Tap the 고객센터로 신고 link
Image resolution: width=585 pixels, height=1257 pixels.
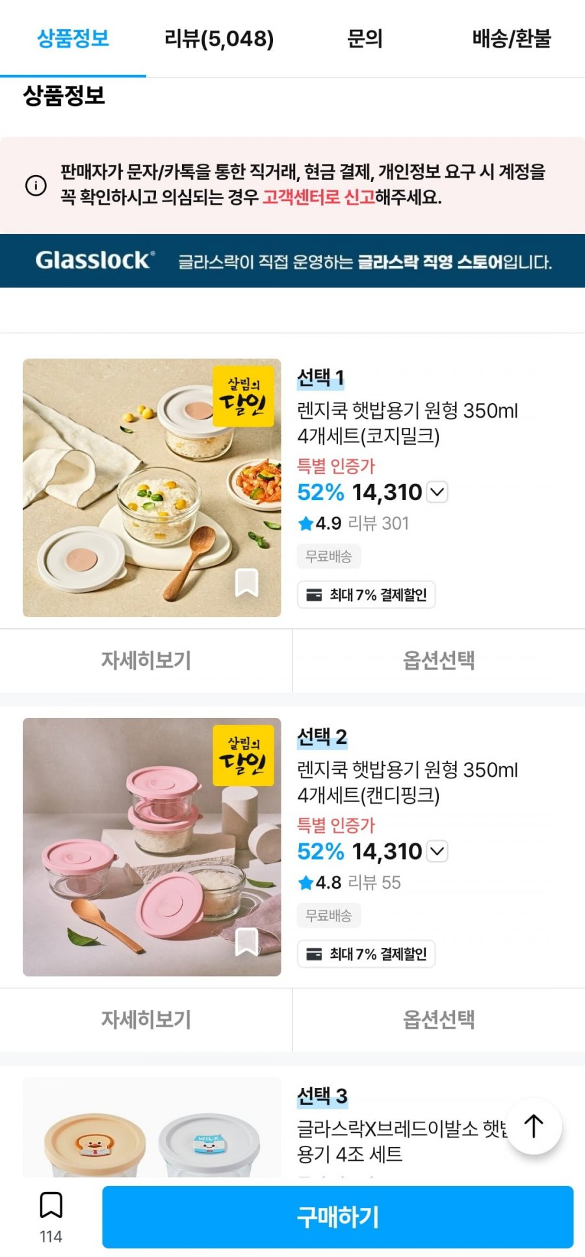click(x=318, y=197)
